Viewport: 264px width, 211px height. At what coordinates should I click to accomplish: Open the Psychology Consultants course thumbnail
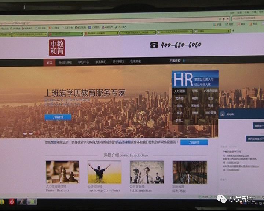coord(104,172)
